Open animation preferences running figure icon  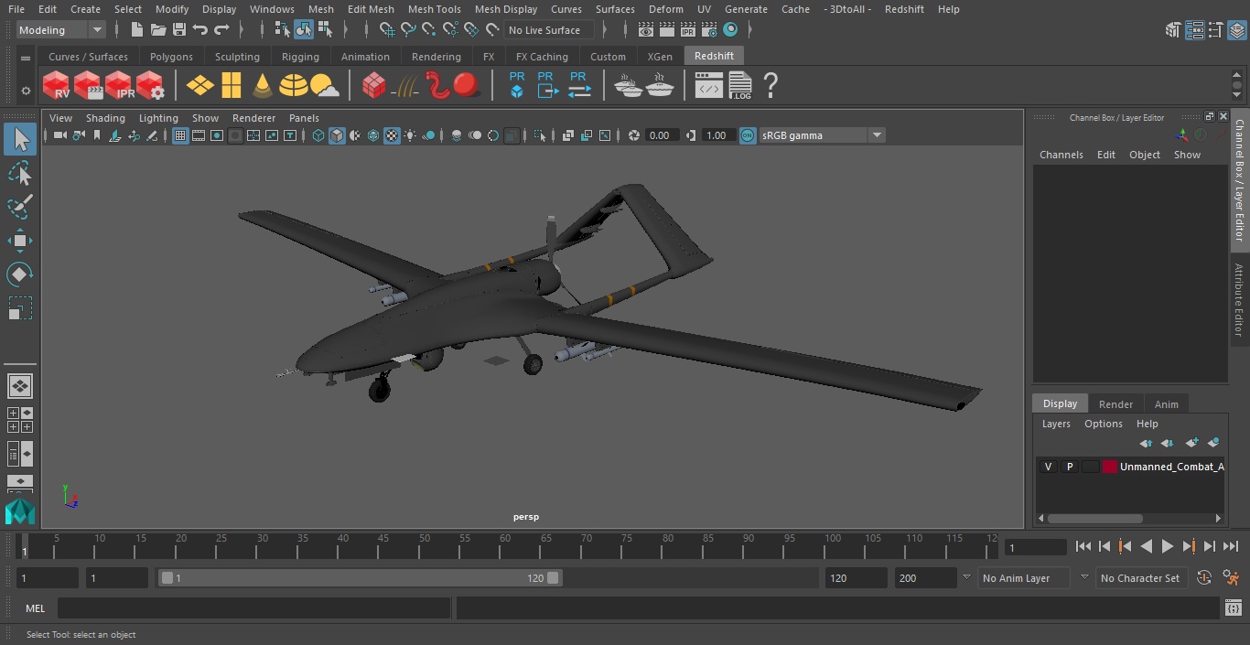[x=1232, y=578]
